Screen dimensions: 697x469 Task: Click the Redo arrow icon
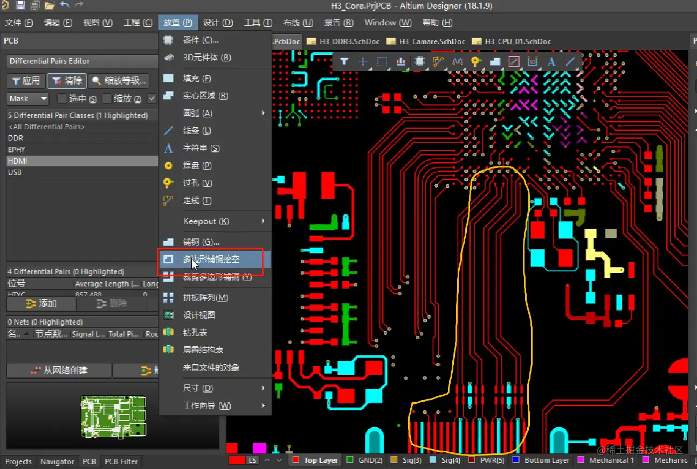(79, 5)
